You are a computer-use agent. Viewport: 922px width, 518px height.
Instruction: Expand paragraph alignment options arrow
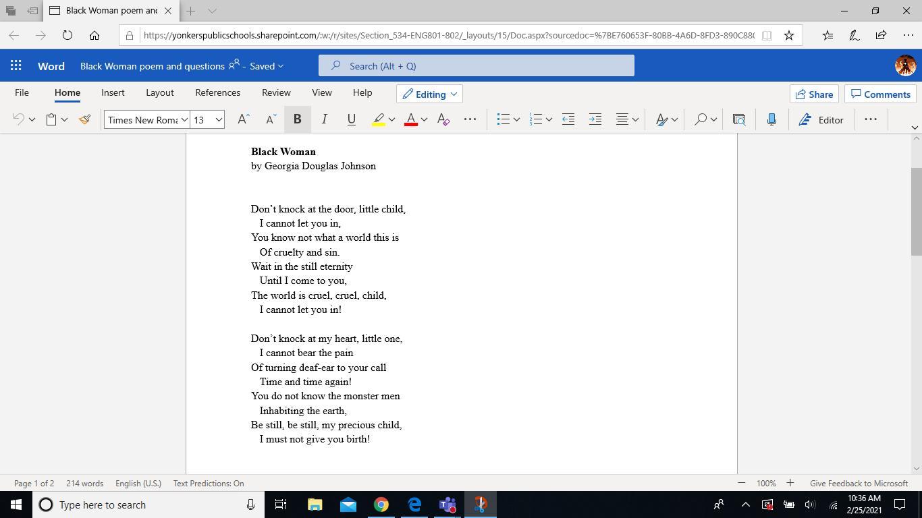[635, 119]
